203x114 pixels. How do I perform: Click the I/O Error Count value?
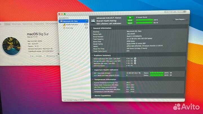tap(129, 66)
